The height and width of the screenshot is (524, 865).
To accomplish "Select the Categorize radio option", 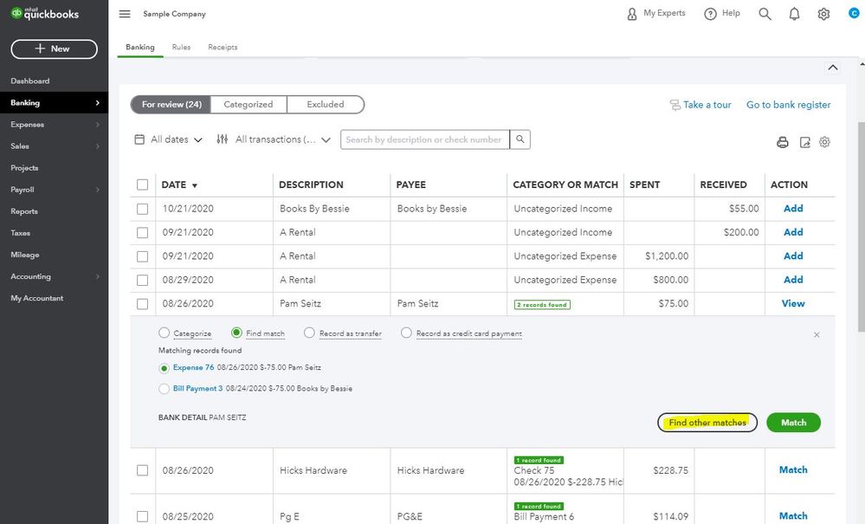I will tap(164, 333).
